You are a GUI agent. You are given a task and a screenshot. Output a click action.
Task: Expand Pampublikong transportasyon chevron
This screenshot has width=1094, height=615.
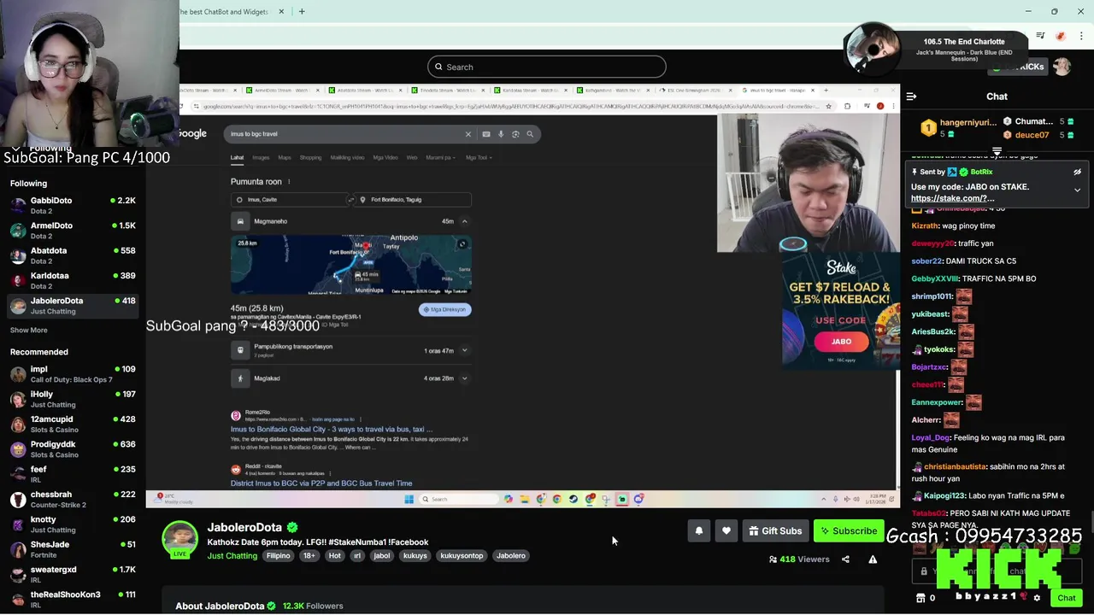(x=464, y=350)
